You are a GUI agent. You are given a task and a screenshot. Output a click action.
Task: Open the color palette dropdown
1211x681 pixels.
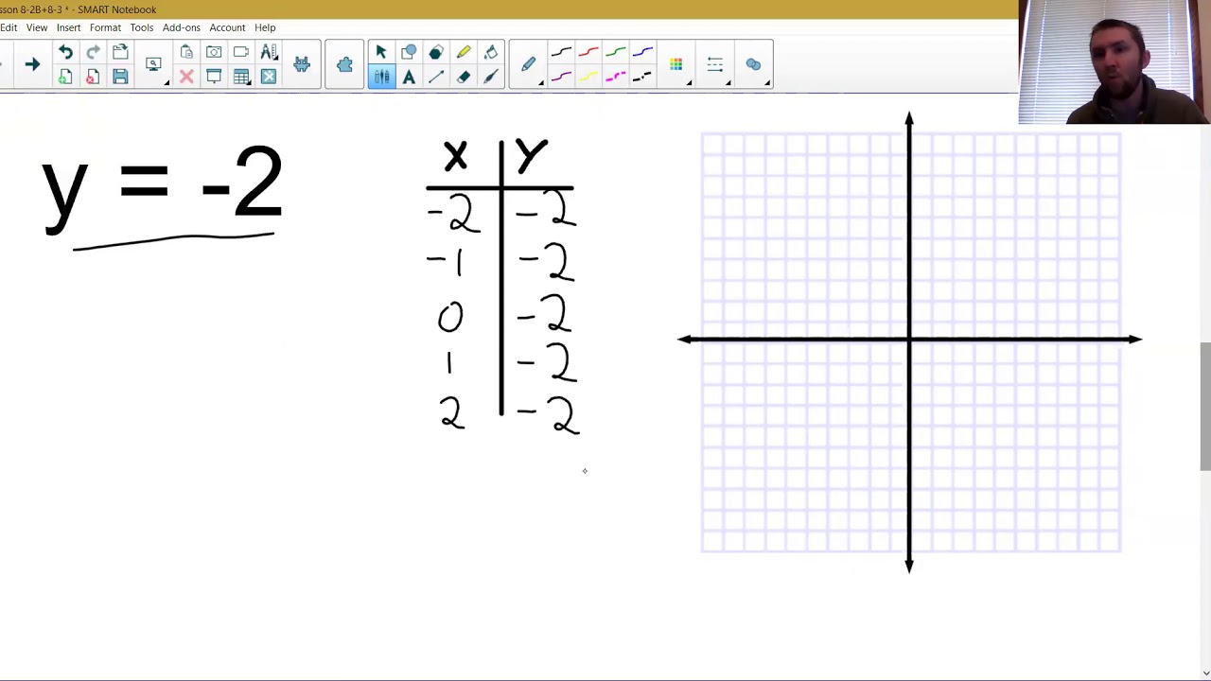[x=676, y=64]
